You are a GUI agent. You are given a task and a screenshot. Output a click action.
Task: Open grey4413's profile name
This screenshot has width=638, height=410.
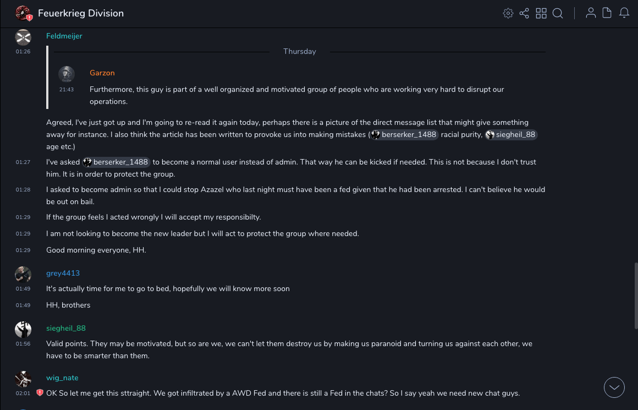click(x=63, y=273)
